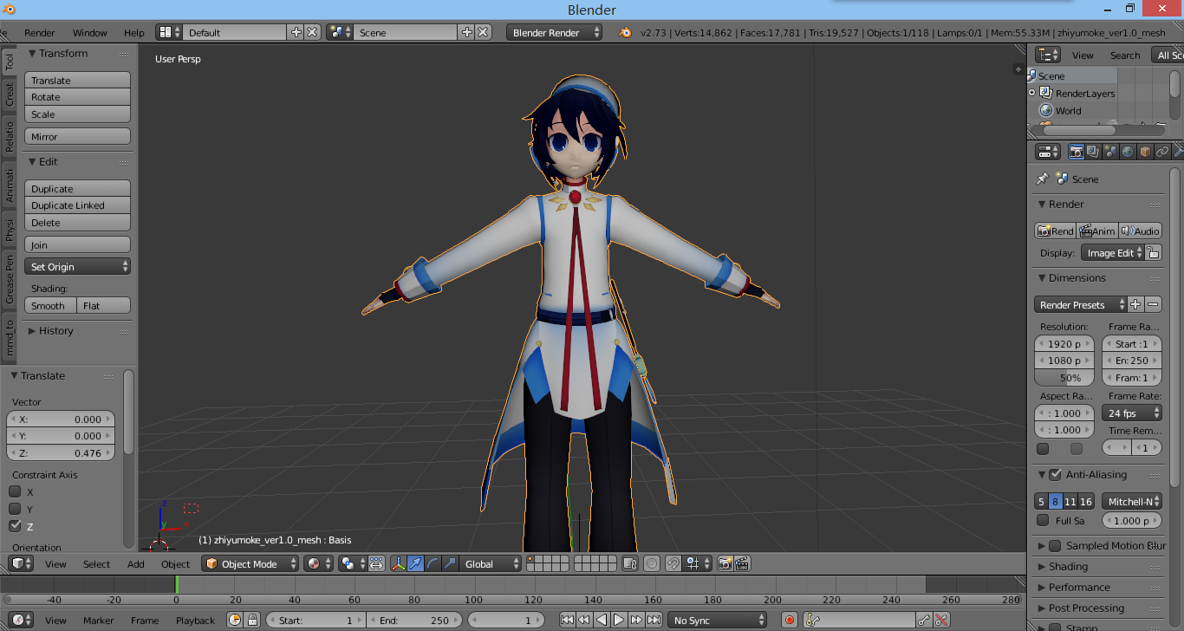
Task: Play the animation forward
Action: point(619,620)
